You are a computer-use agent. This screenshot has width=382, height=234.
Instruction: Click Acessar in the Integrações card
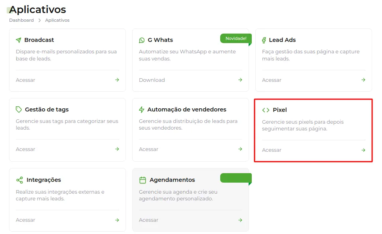[25, 220]
